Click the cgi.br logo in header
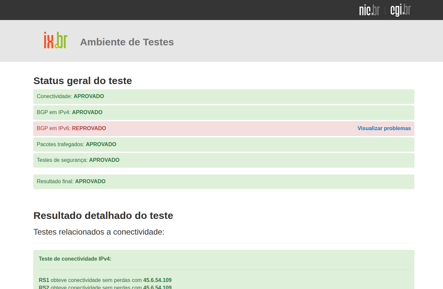This screenshot has width=443, height=289. pyautogui.click(x=400, y=10)
